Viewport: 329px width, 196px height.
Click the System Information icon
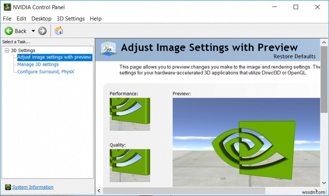coord(7,187)
